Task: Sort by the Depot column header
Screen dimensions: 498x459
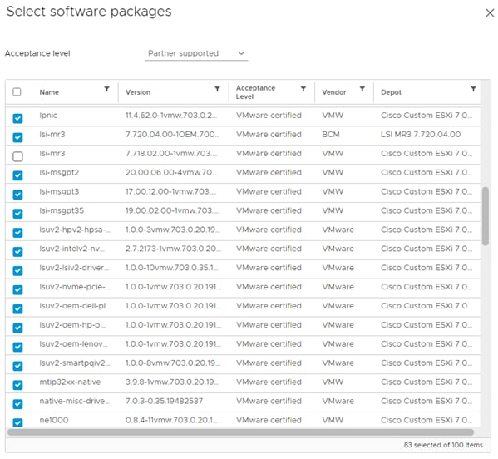Action: pos(391,92)
